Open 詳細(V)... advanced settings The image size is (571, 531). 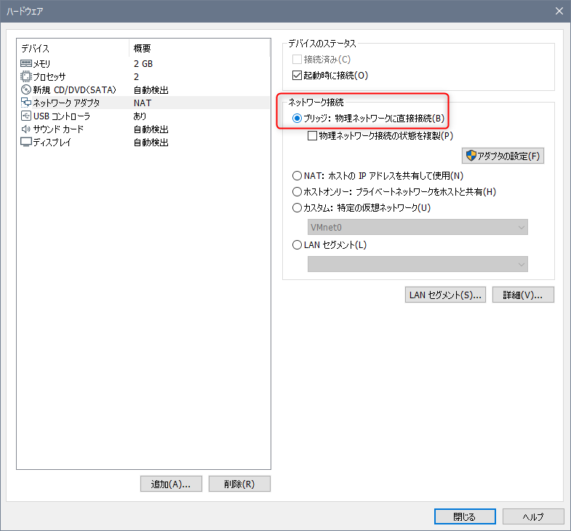click(523, 295)
